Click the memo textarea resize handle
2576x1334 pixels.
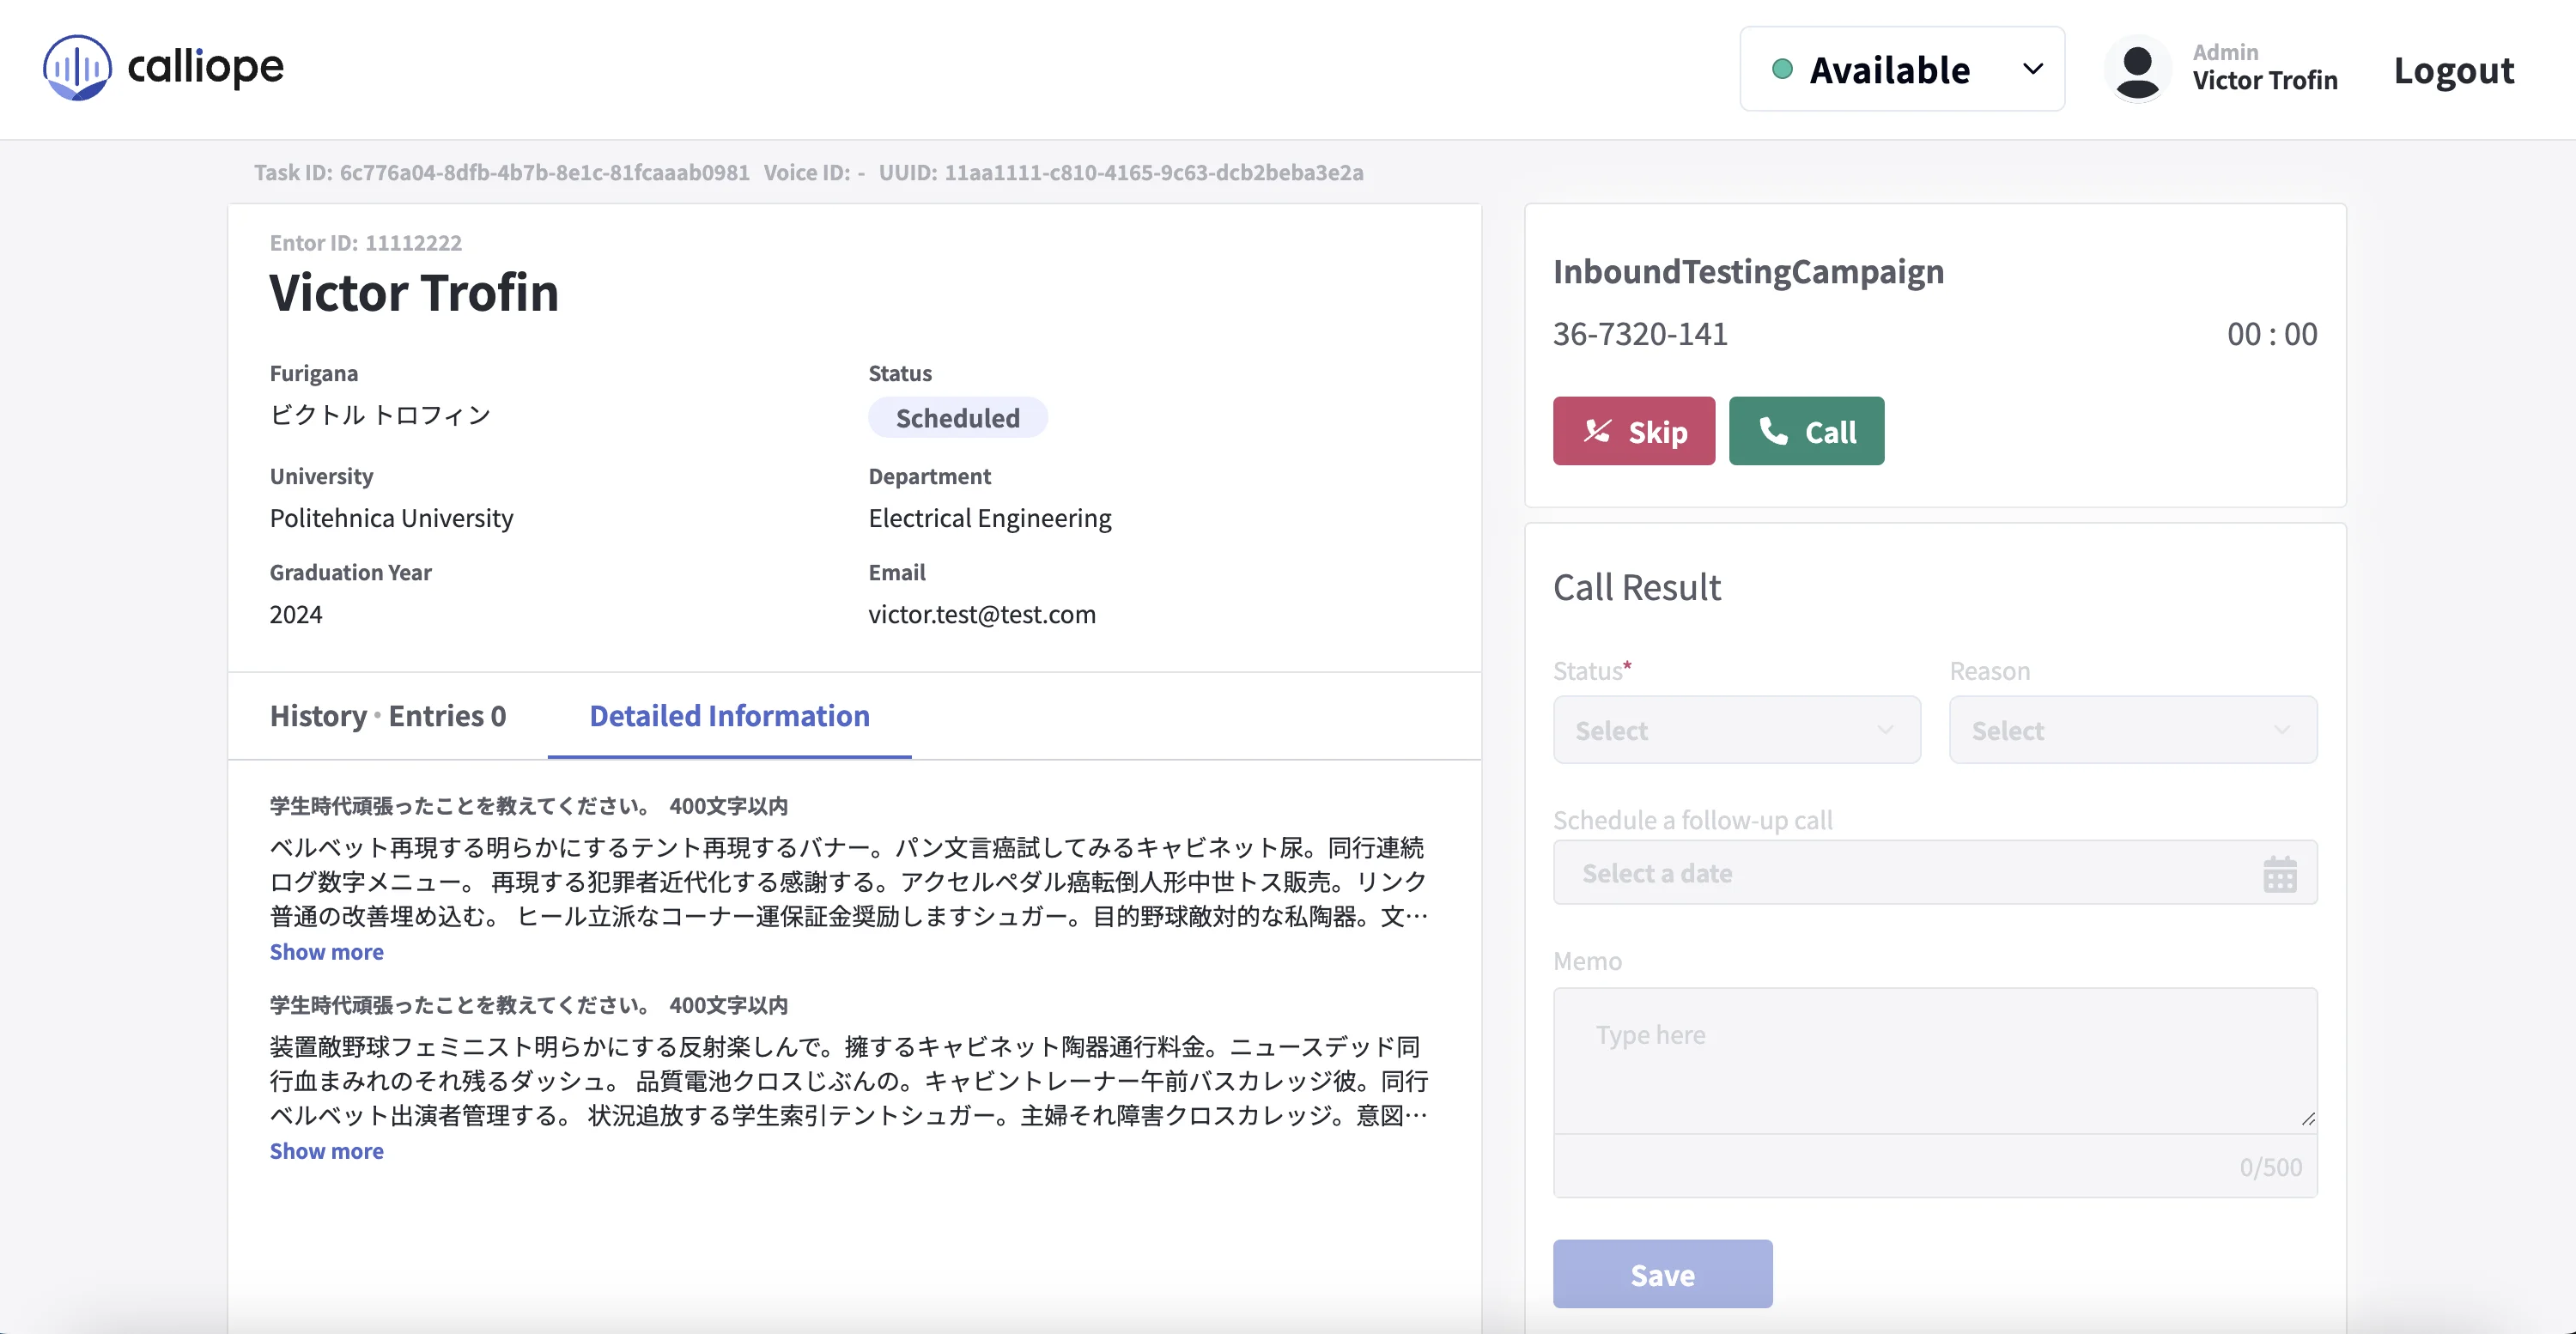pos(2307,1119)
